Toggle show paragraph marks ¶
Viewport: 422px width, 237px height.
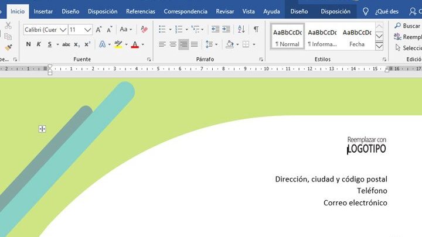coord(256,29)
